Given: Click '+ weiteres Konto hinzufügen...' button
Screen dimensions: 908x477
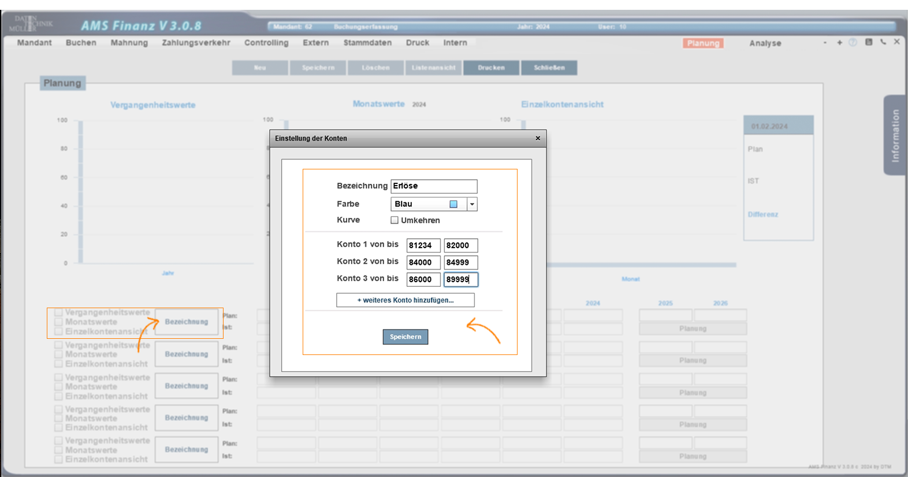Looking at the screenshot, I should coord(405,300).
